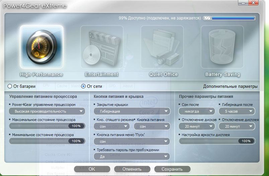Click 'Управление питанием процессора' section heading
This screenshot has height=176, width=269.
click(x=43, y=97)
